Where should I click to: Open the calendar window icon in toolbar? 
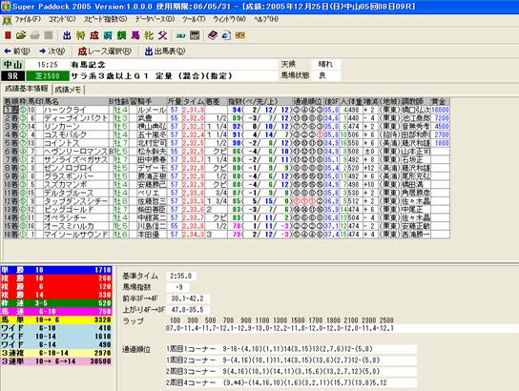click(x=195, y=35)
